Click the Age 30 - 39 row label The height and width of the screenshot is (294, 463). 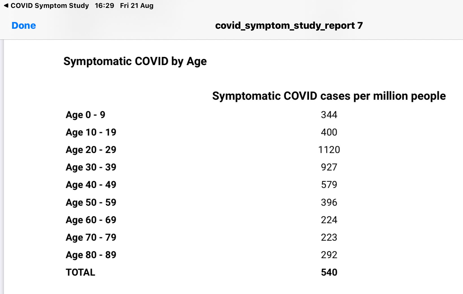pyautogui.click(x=91, y=167)
